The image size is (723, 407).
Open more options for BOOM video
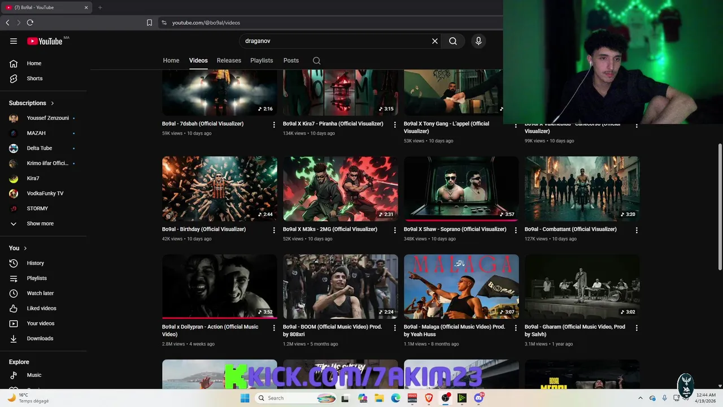click(x=395, y=328)
